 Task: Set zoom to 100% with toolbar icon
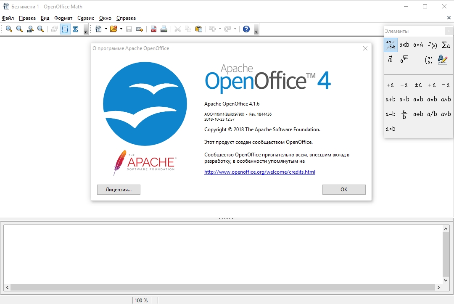tap(30, 29)
